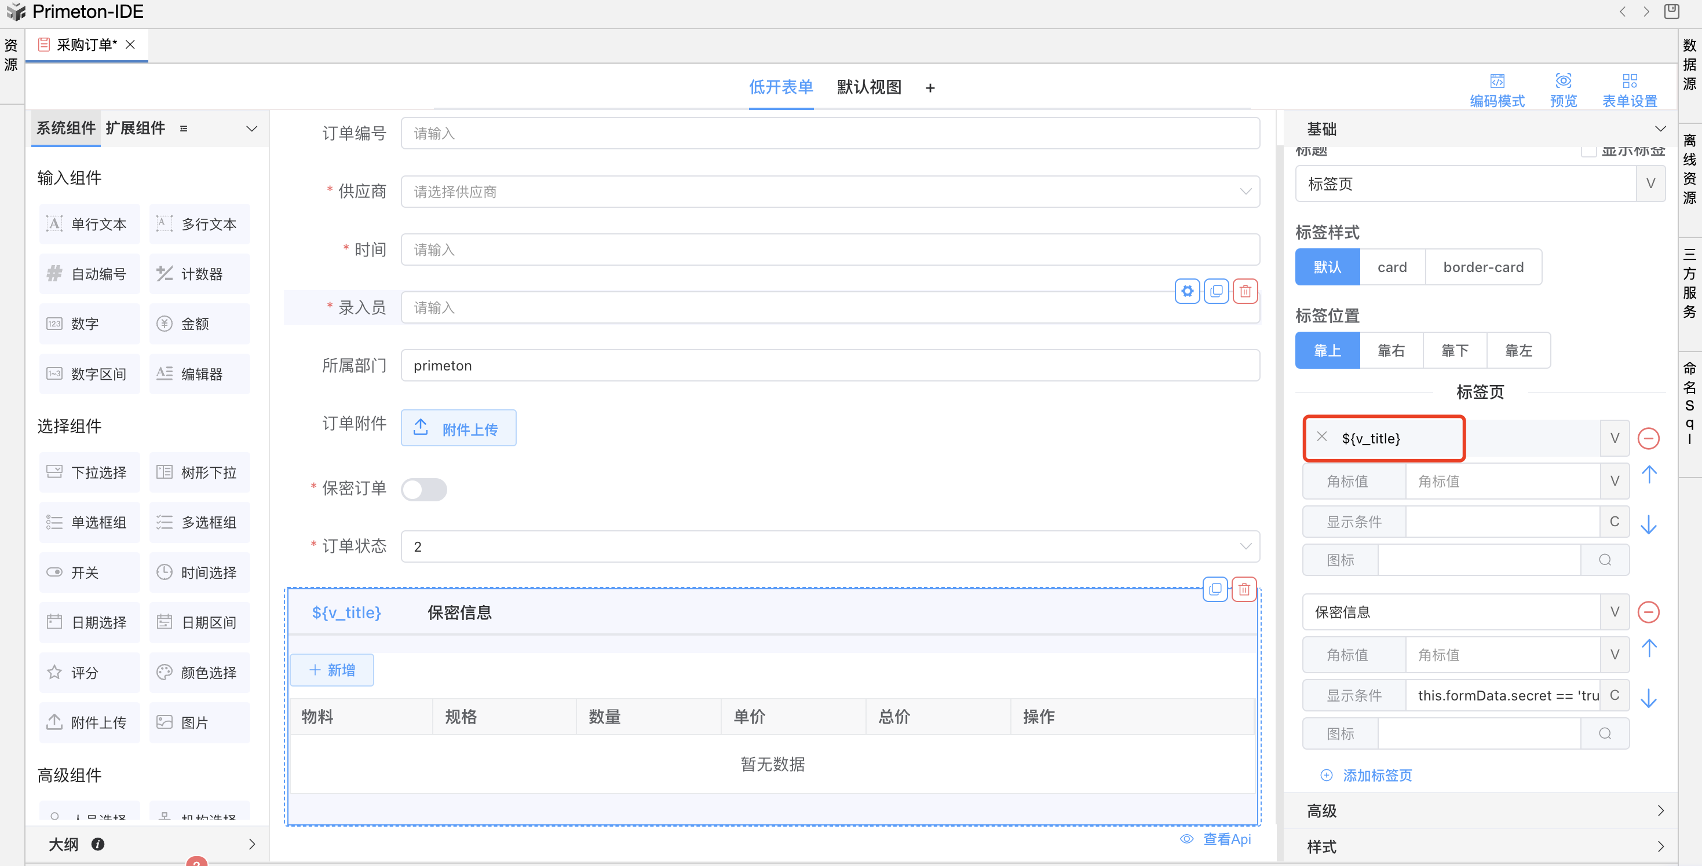Switch to 扩展组件 tab
Image resolution: width=1702 pixels, height=866 pixels.
pyautogui.click(x=136, y=128)
